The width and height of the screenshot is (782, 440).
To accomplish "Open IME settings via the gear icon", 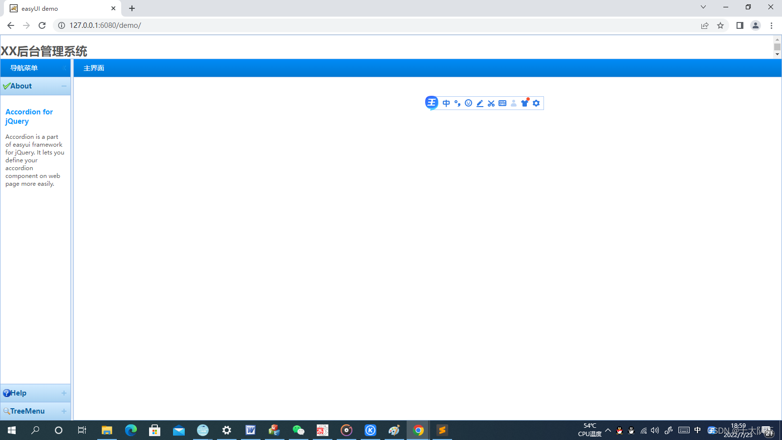I will (x=536, y=103).
